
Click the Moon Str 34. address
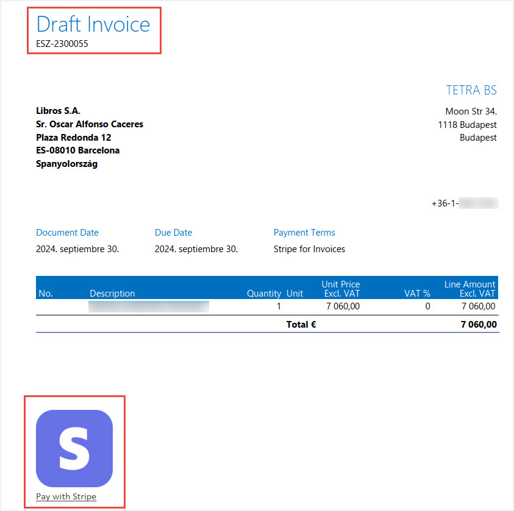(x=471, y=111)
